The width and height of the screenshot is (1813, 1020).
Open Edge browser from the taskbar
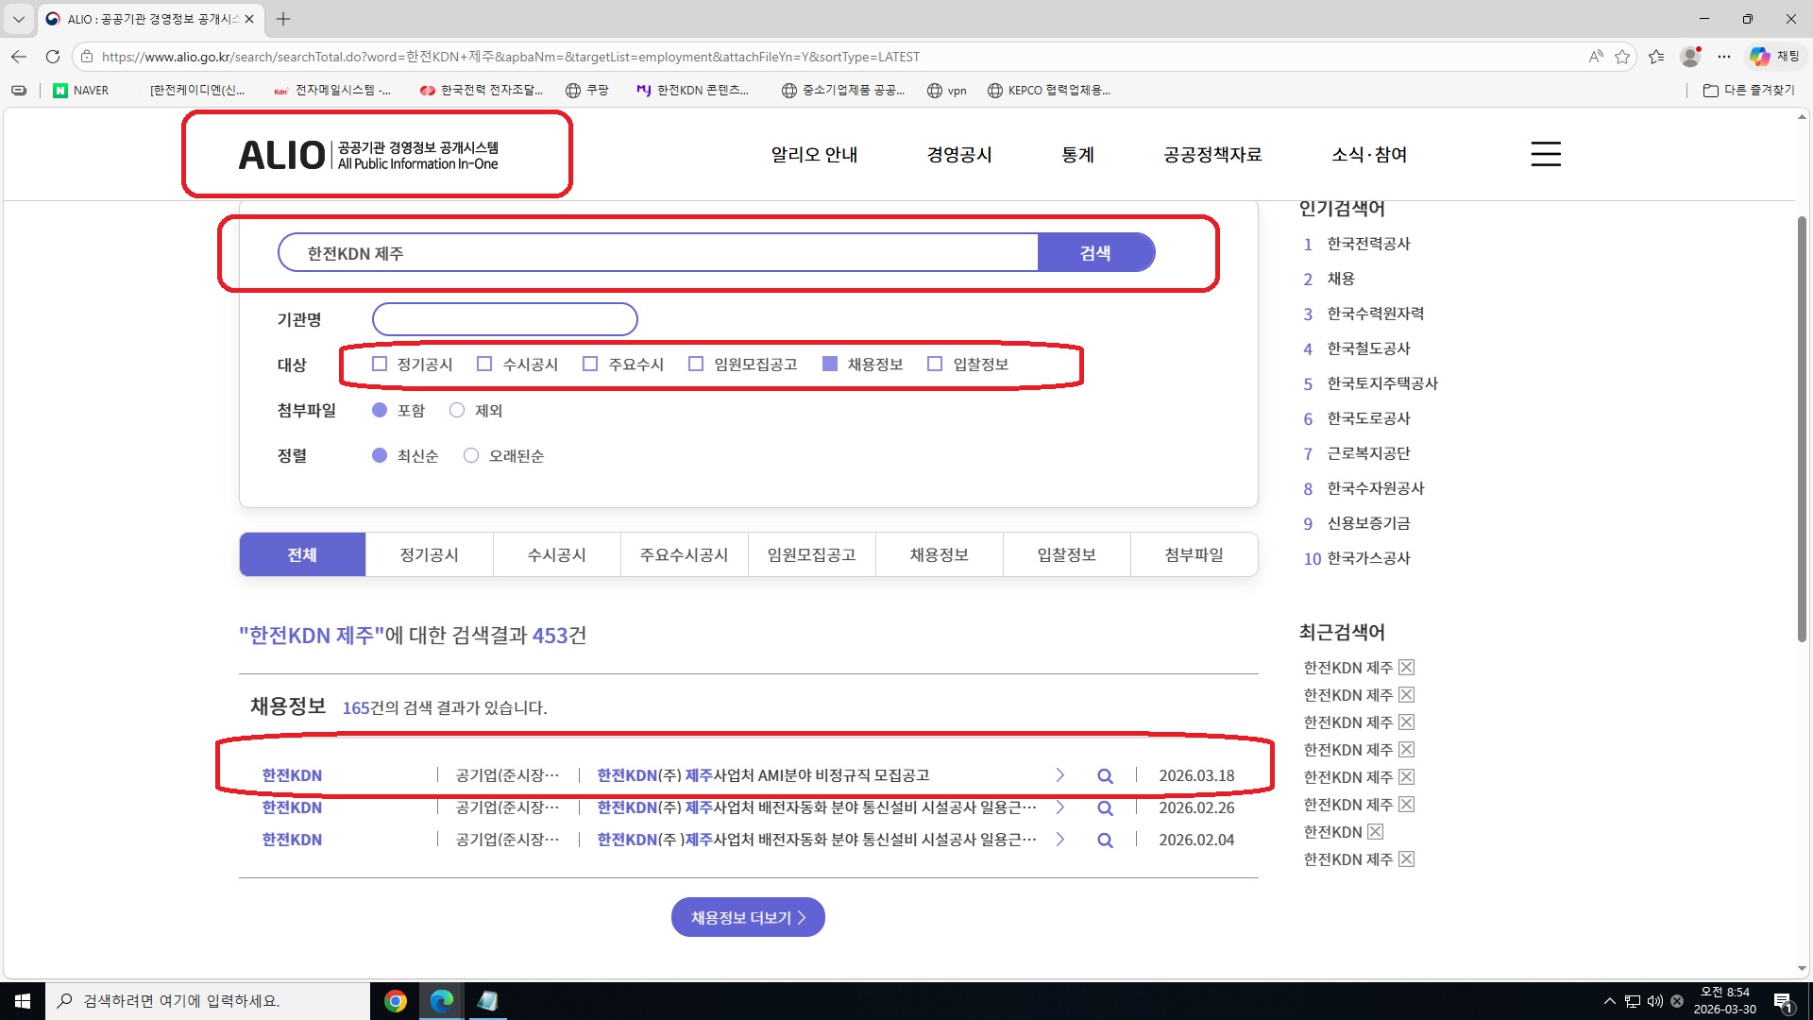pos(441,1001)
